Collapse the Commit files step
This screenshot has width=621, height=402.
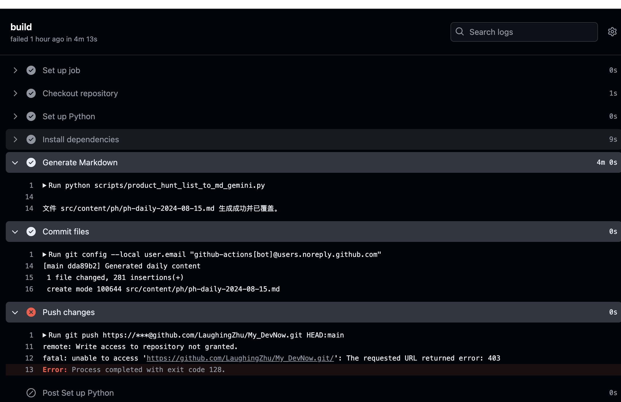15,232
